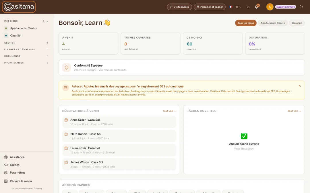Image resolution: width=310 pixels, height=193 pixels.
Task: Open the user avatar L
Action: click(x=270, y=7)
